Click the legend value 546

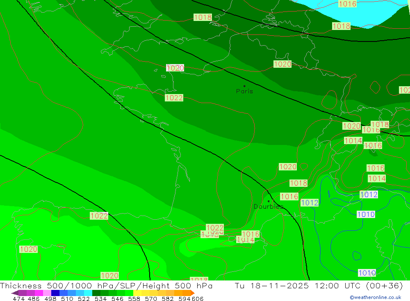point(117,299)
